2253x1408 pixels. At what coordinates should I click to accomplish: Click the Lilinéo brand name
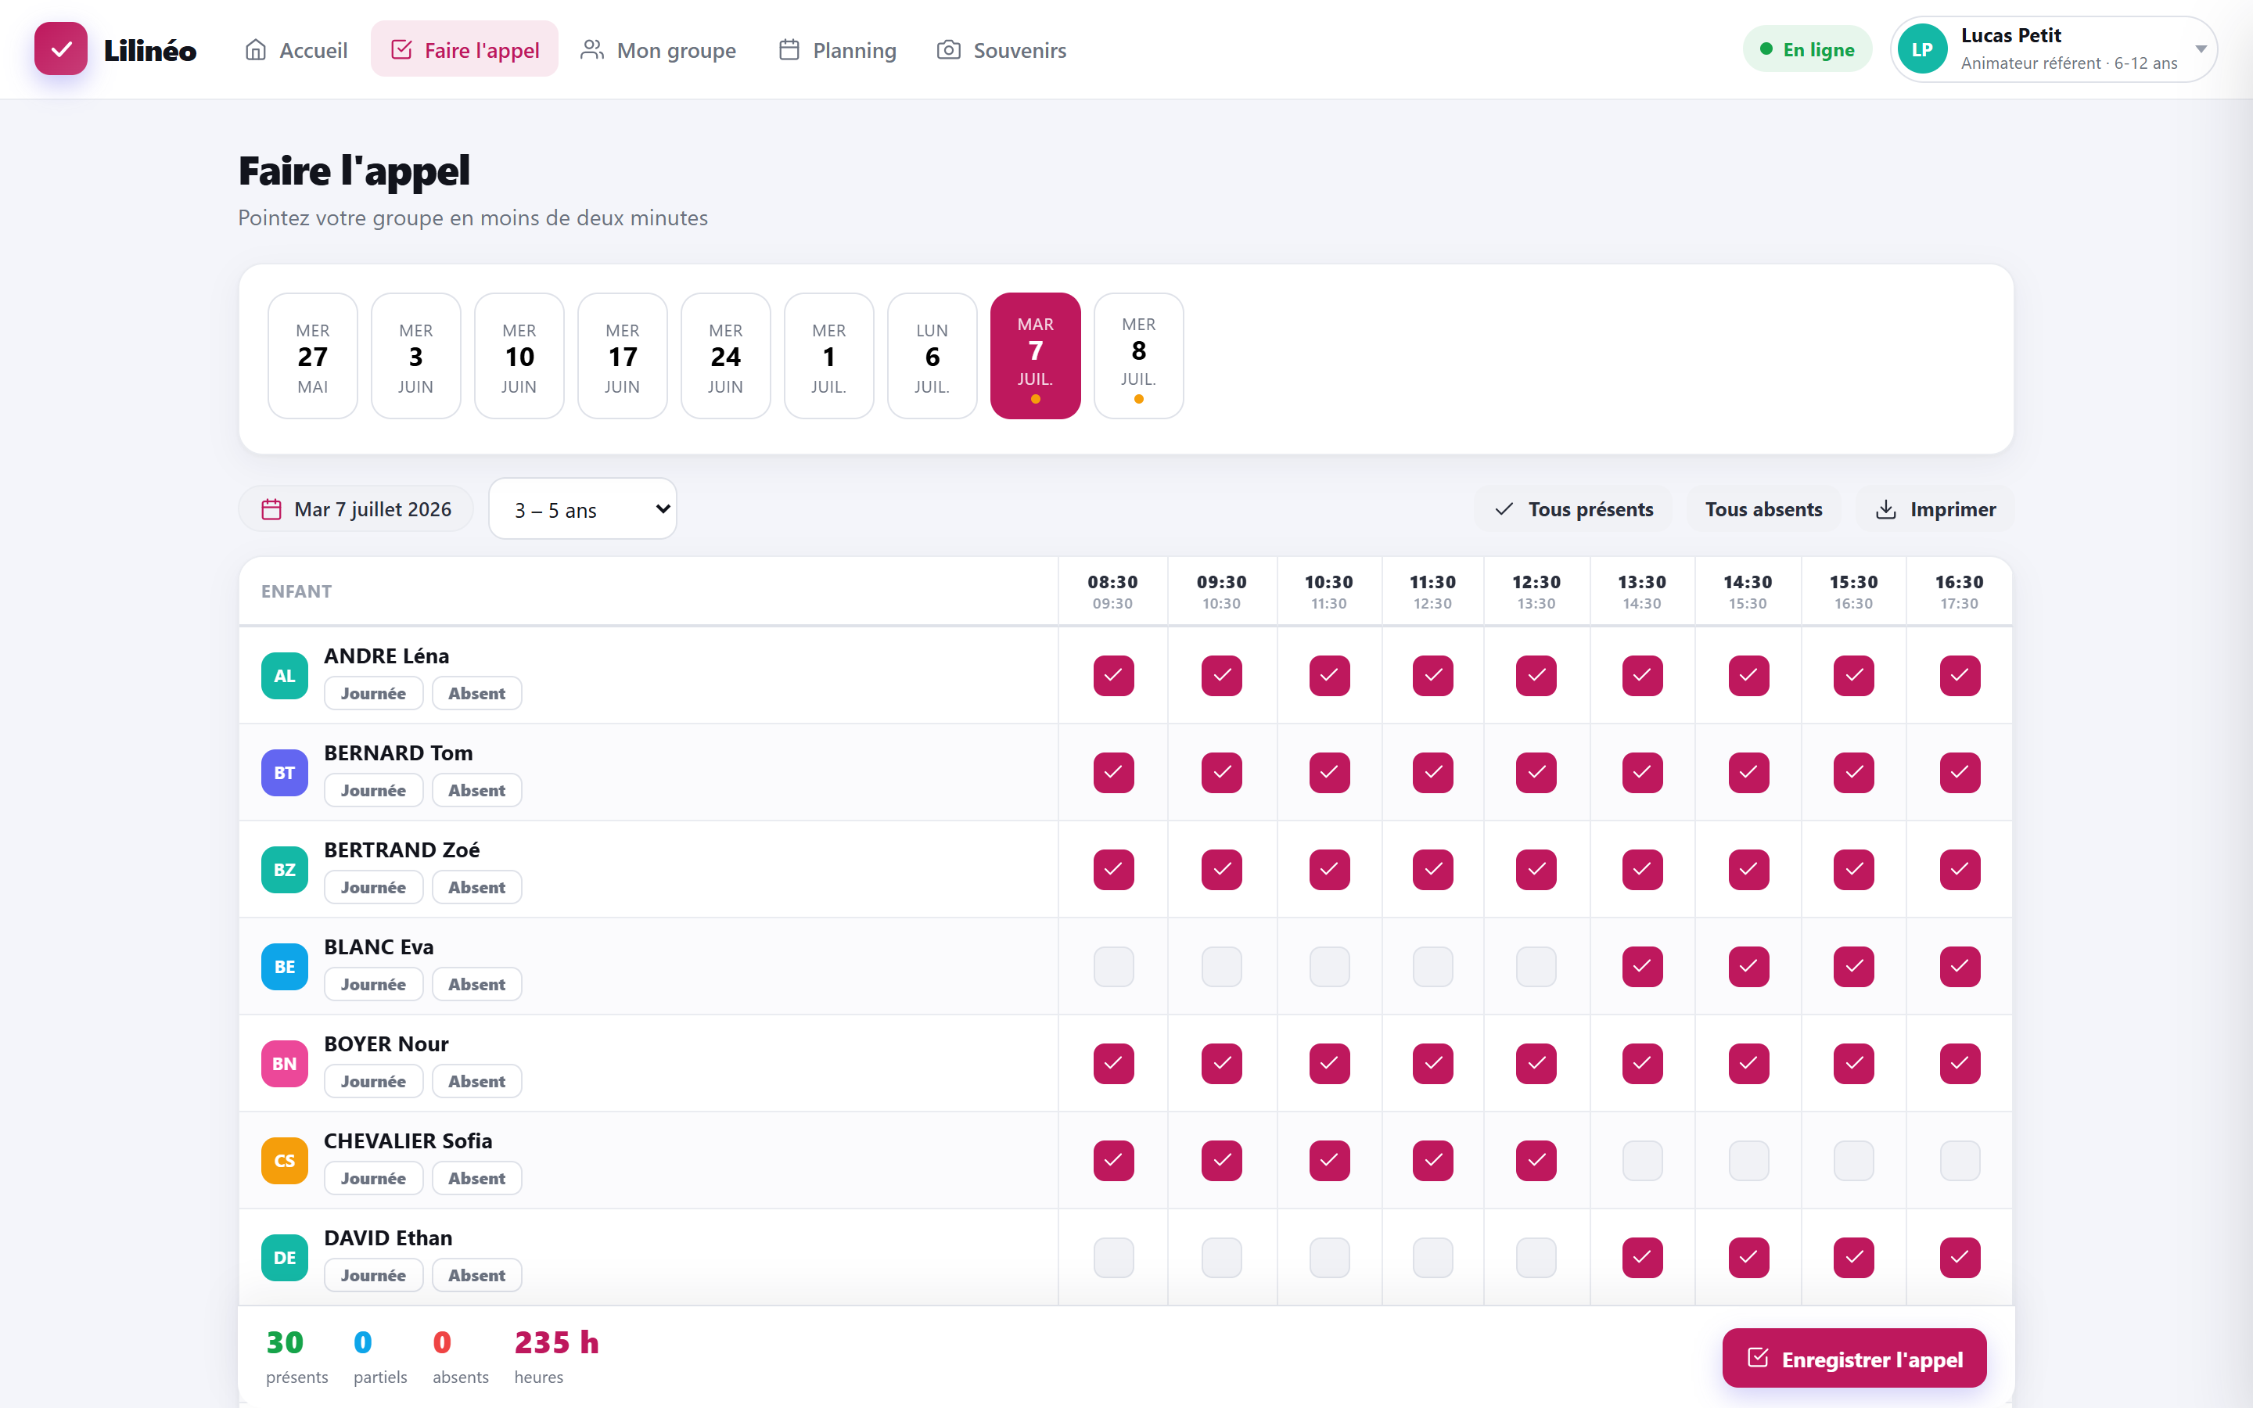coord(150,50)
